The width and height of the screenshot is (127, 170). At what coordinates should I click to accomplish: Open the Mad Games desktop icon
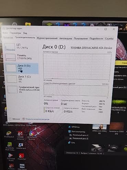[22, 167]
